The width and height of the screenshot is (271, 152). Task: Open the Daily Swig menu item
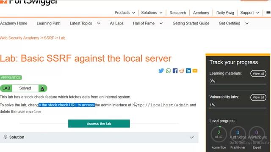pos(225,13)
